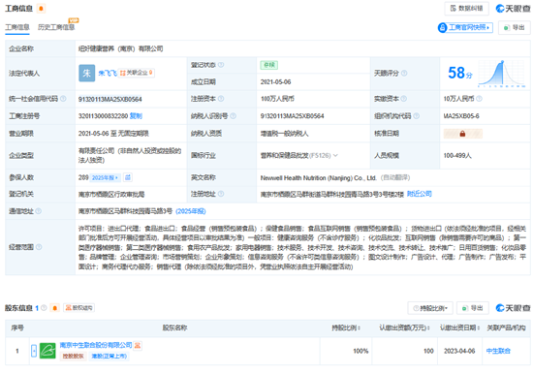Open the 工商官网快照 link
533x374 pixels.
(465, 27)
